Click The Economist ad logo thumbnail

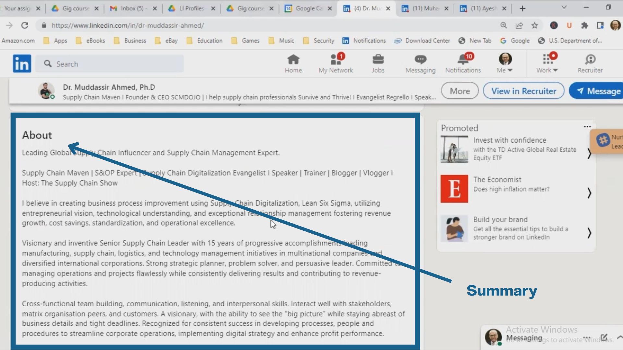pos(454,189)
